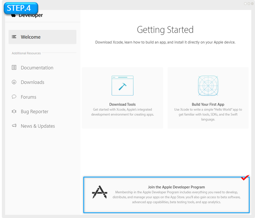Select the Welcome sidebar item
Viewport: 255px width, 218px height.
click(31, 37)
